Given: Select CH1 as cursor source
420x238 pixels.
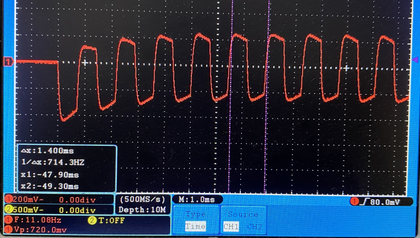Looking at the screenshot, I should pyautogui.click(x=231, y=226).
